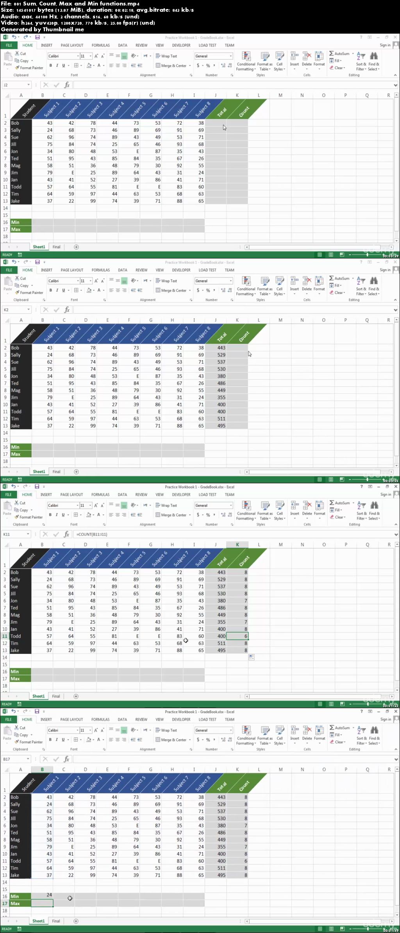Viewport: 400px width, 933px height.
Task: Open Format as Table in frame with Name Box K2
Action: pos(265,286)
